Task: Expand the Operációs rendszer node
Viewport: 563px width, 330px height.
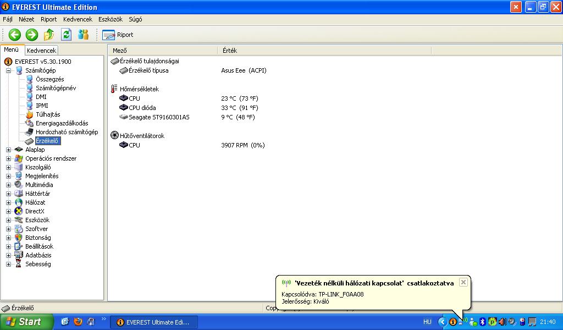Action: pyautogui.click(x=9, y=158)
